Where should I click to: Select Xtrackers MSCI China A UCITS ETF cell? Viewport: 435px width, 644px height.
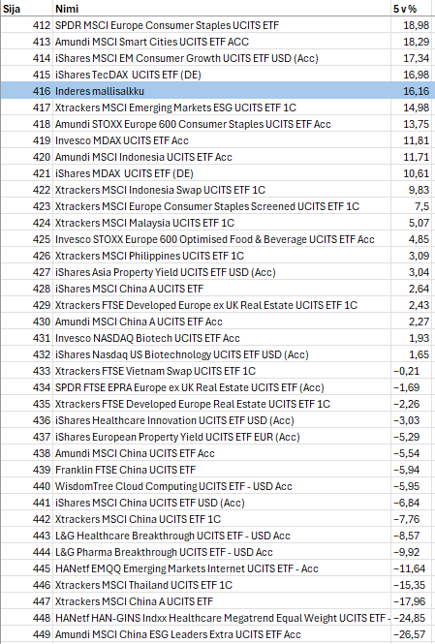click(x=222, y=601)
